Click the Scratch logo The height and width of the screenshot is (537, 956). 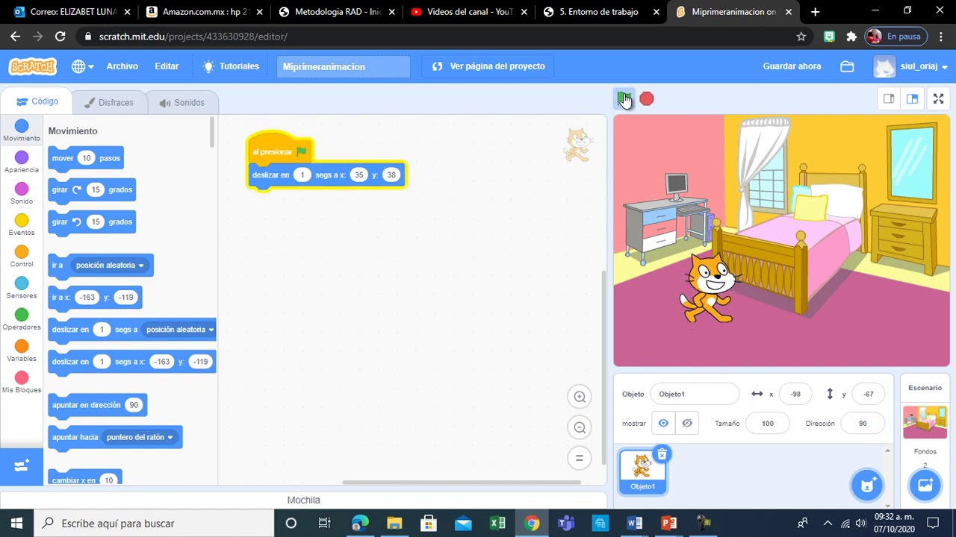32,66
